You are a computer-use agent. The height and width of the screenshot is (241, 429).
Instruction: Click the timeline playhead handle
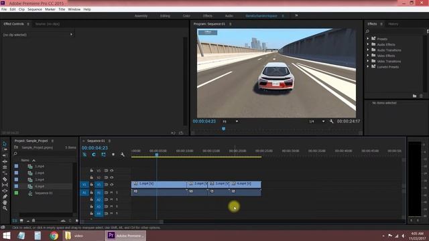157,155
